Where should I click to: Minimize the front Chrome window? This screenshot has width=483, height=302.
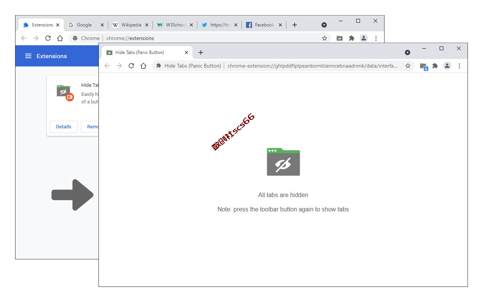coord(424,48)
